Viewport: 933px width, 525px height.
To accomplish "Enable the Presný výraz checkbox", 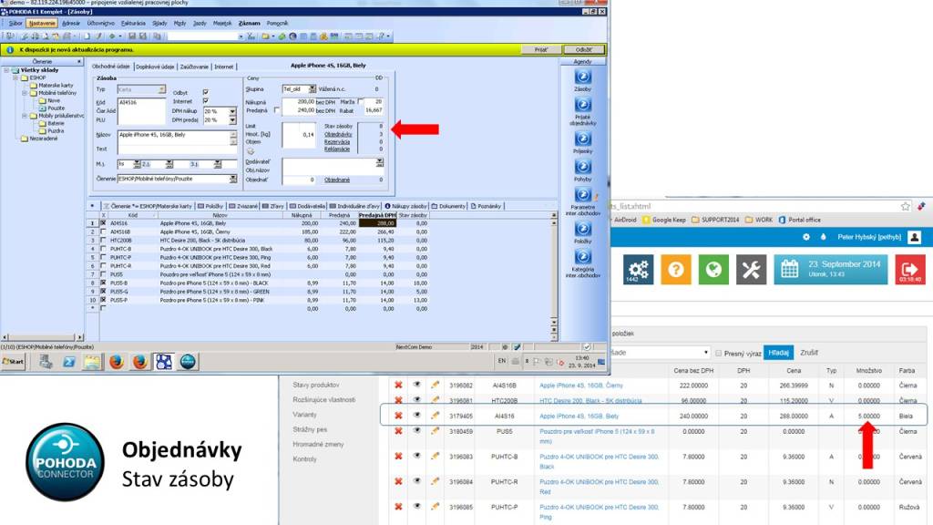I will coord(718,353).
